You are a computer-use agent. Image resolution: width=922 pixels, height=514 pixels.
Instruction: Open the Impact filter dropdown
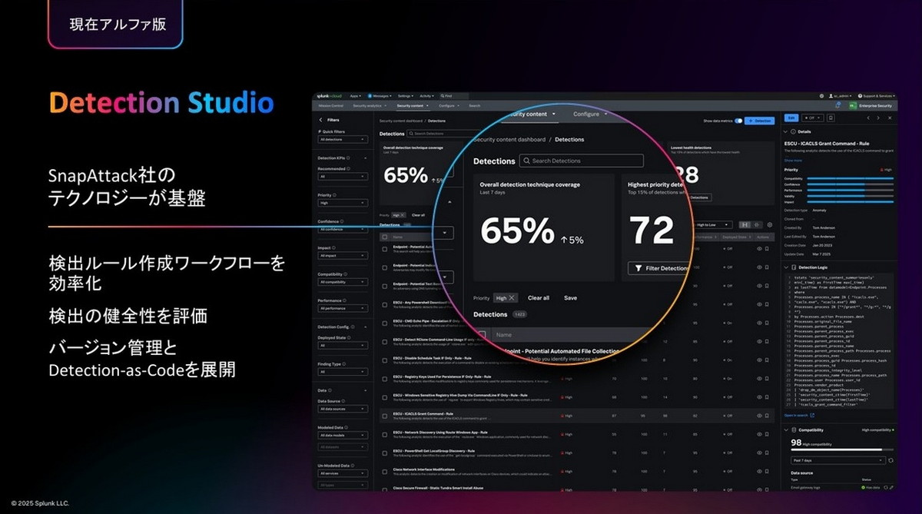tap(342, 255)
